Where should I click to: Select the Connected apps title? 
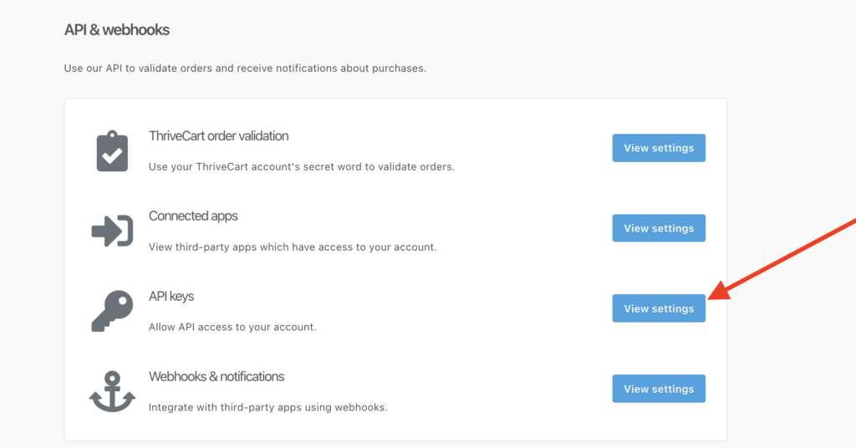pyautogui.click(x=193, y=216)
